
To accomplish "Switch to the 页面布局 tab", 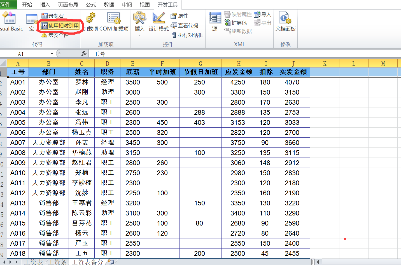I will pyautogui.click(x=68, y=5).
